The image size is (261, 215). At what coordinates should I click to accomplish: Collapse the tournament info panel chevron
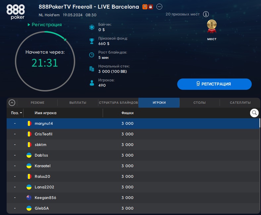[x=12, y=103]
